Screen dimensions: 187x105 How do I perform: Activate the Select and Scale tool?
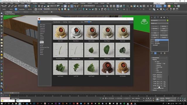45,6
